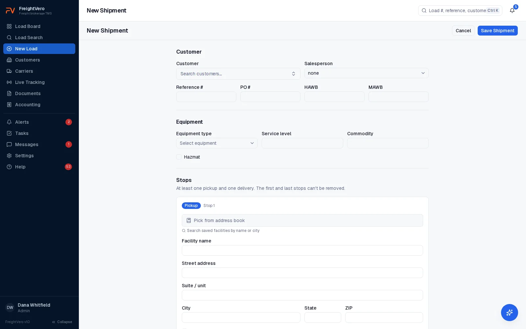The image size is (526, 329).
Task: Click Save Shipment button
Action: coord(498,31)
